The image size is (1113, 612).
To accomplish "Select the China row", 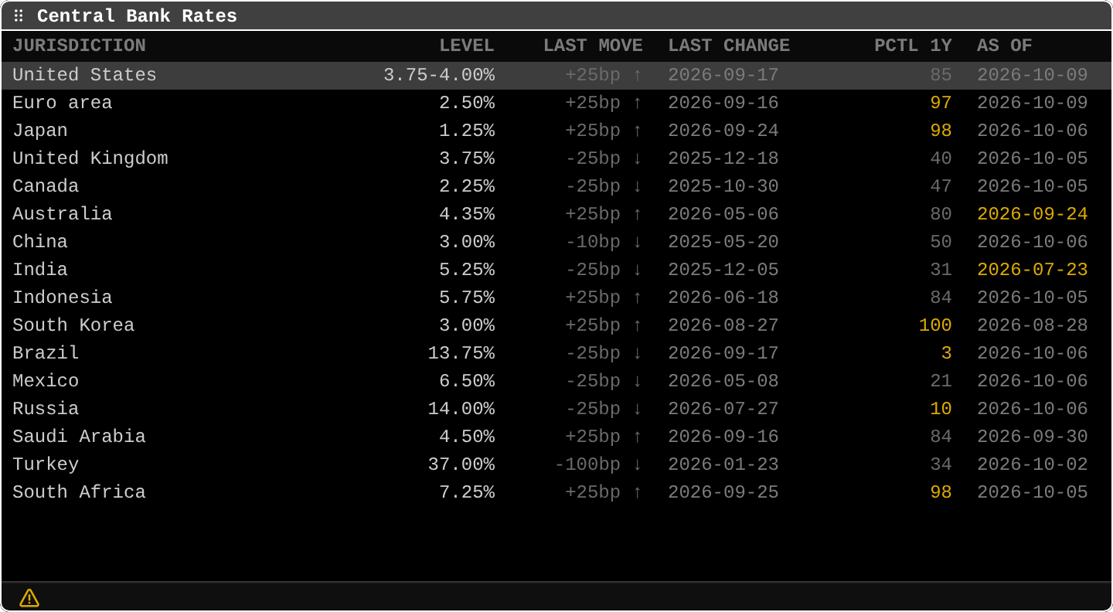I will (x=556, y=242).
